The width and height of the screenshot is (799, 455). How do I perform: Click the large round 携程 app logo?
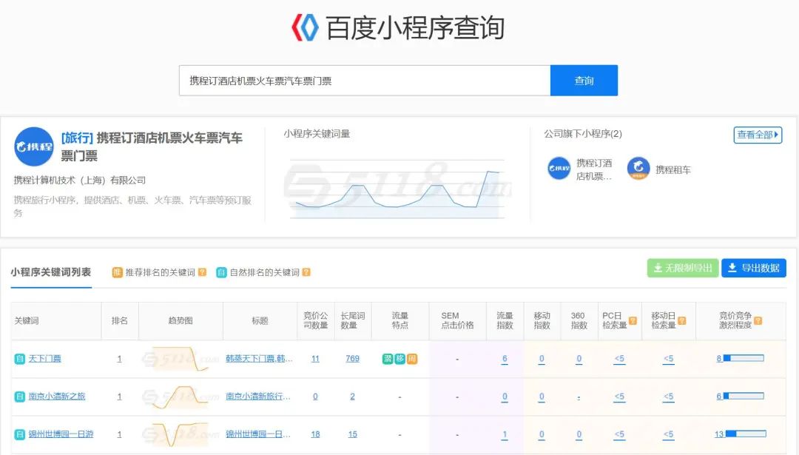click(34, 146)
